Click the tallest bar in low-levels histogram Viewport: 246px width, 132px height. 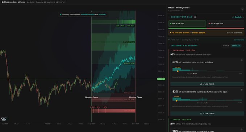point(177,99)
